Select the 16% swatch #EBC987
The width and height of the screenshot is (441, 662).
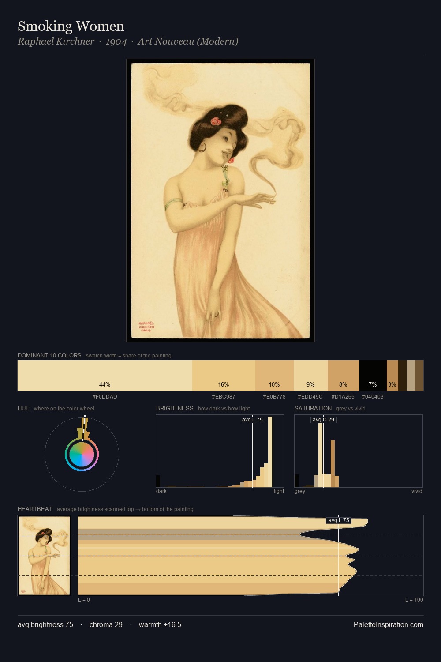pyautogui.click(x=224, y=376)
